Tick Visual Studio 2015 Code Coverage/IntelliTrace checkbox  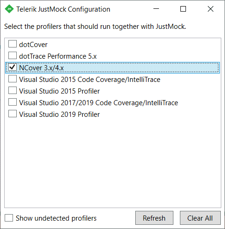[13, 79]
